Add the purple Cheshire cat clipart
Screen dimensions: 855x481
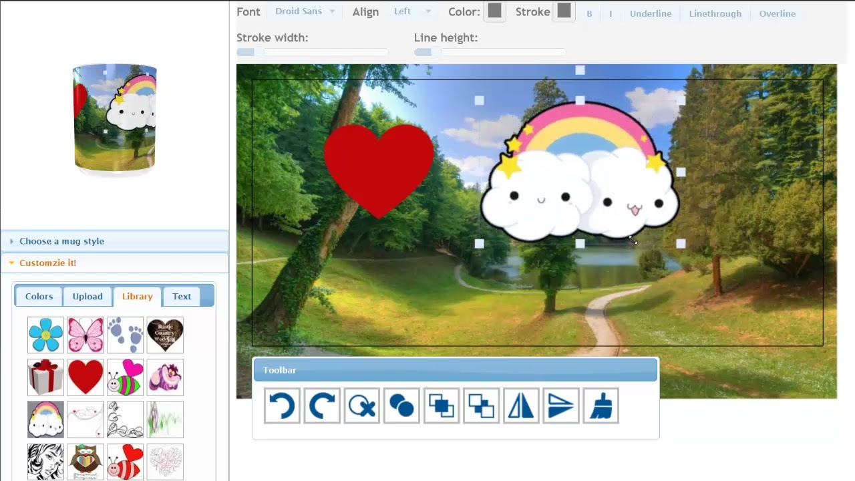pyautogui.click(x=165, y=377)
